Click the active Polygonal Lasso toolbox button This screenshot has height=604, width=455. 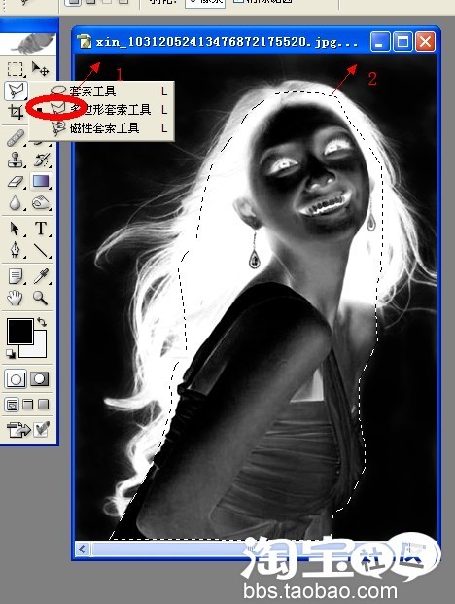(16, 90)
